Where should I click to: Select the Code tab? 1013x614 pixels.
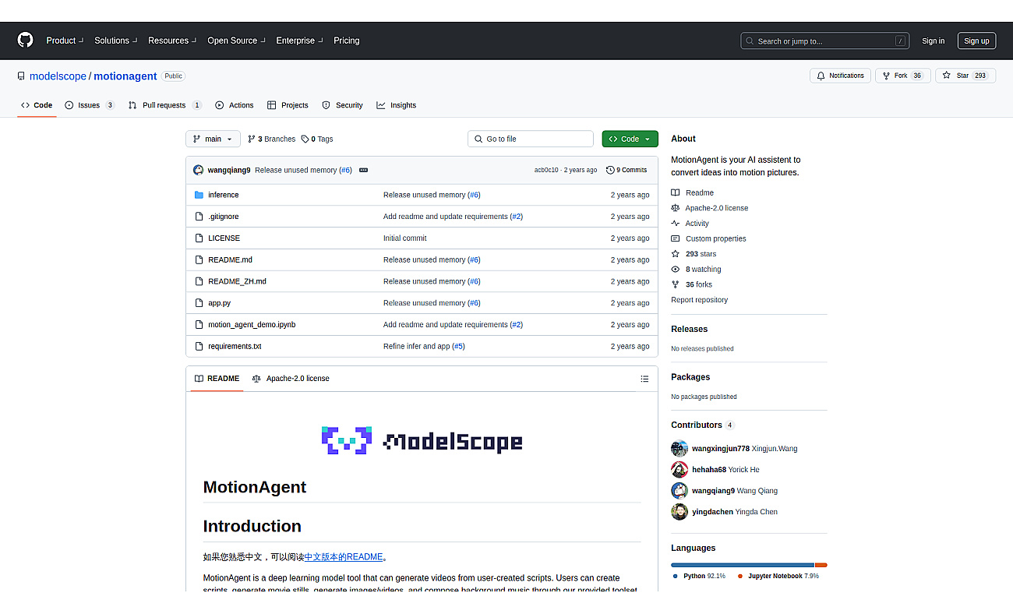click(37, 105)
